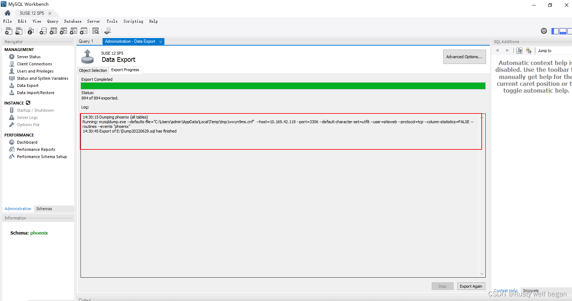
Task: Open the Tools menu
Action: click(112, 21)
